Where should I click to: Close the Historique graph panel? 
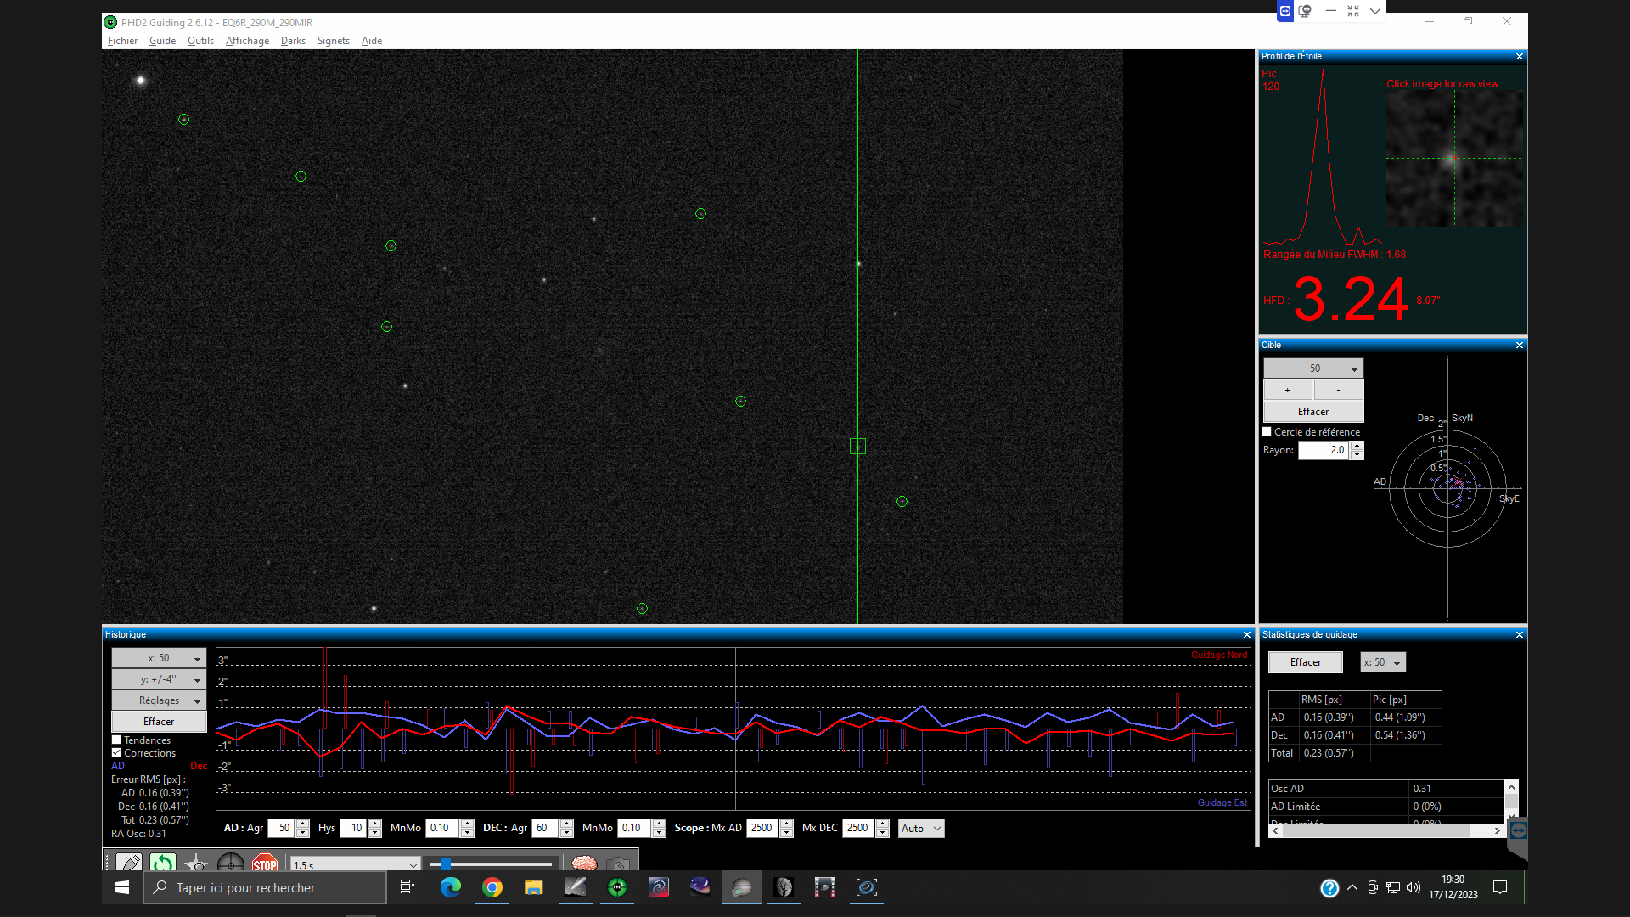click(x=1247, y=635)
